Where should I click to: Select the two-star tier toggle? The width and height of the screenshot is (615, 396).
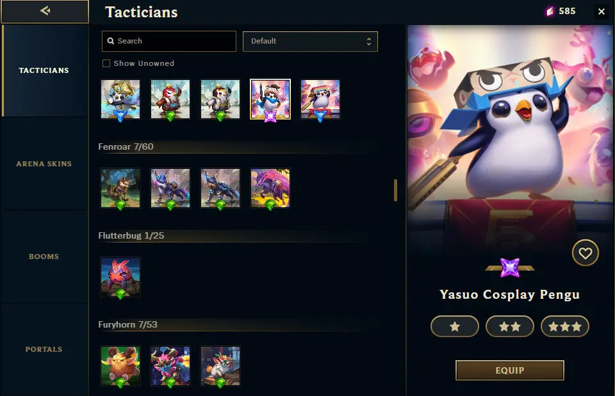tap(509, 326)
